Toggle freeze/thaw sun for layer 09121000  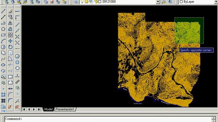87,2
